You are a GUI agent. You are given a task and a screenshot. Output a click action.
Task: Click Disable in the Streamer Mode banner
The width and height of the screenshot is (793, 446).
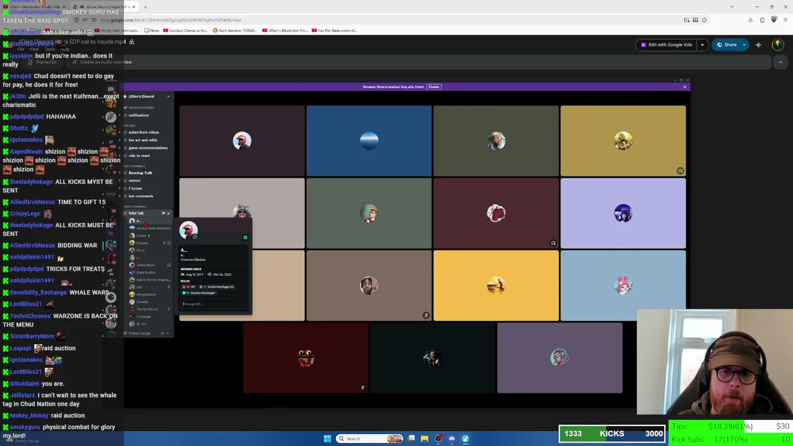coord(434,87)
